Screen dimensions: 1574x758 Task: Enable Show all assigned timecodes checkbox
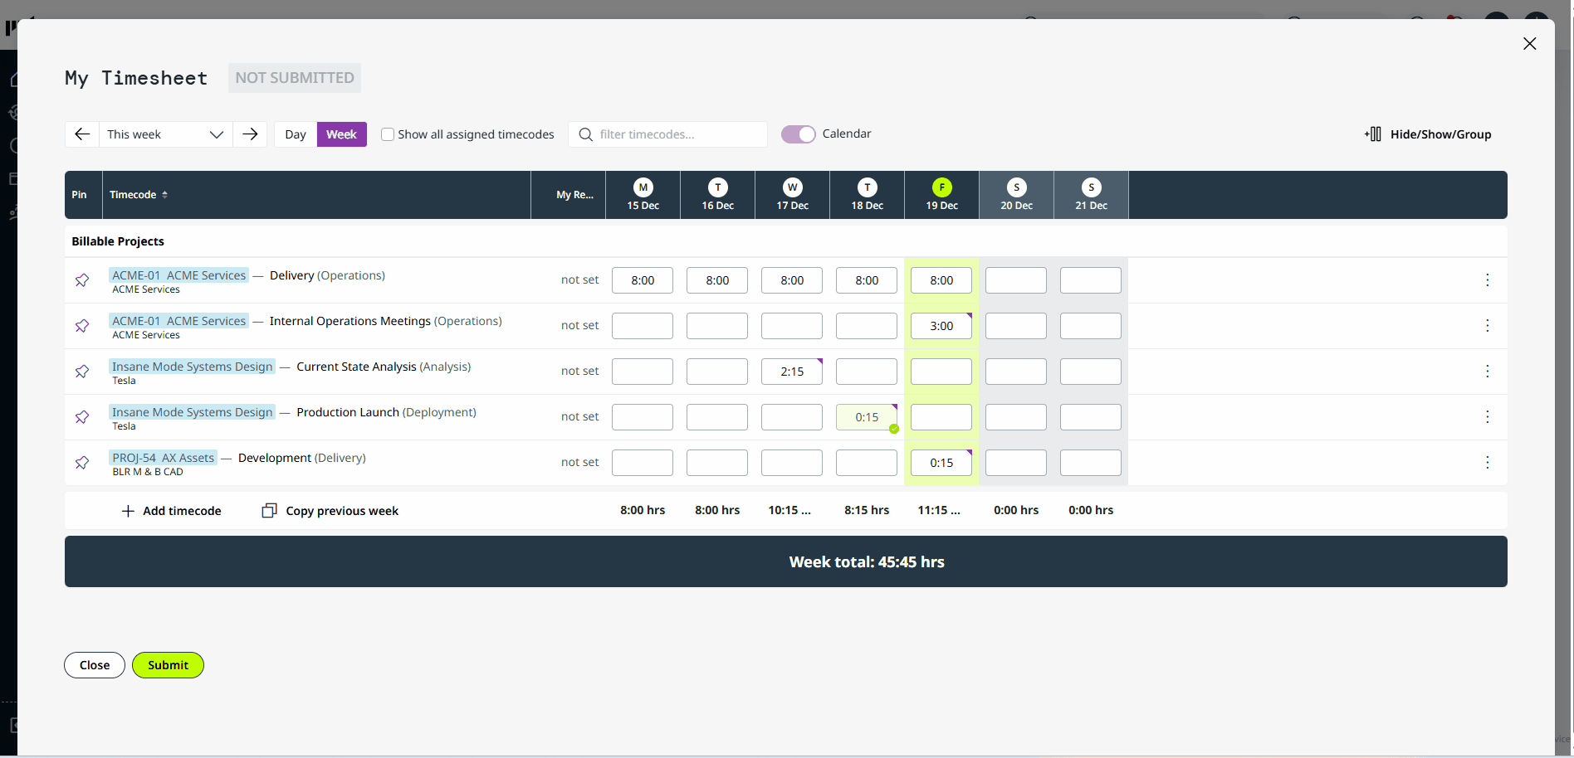[388, 134]
